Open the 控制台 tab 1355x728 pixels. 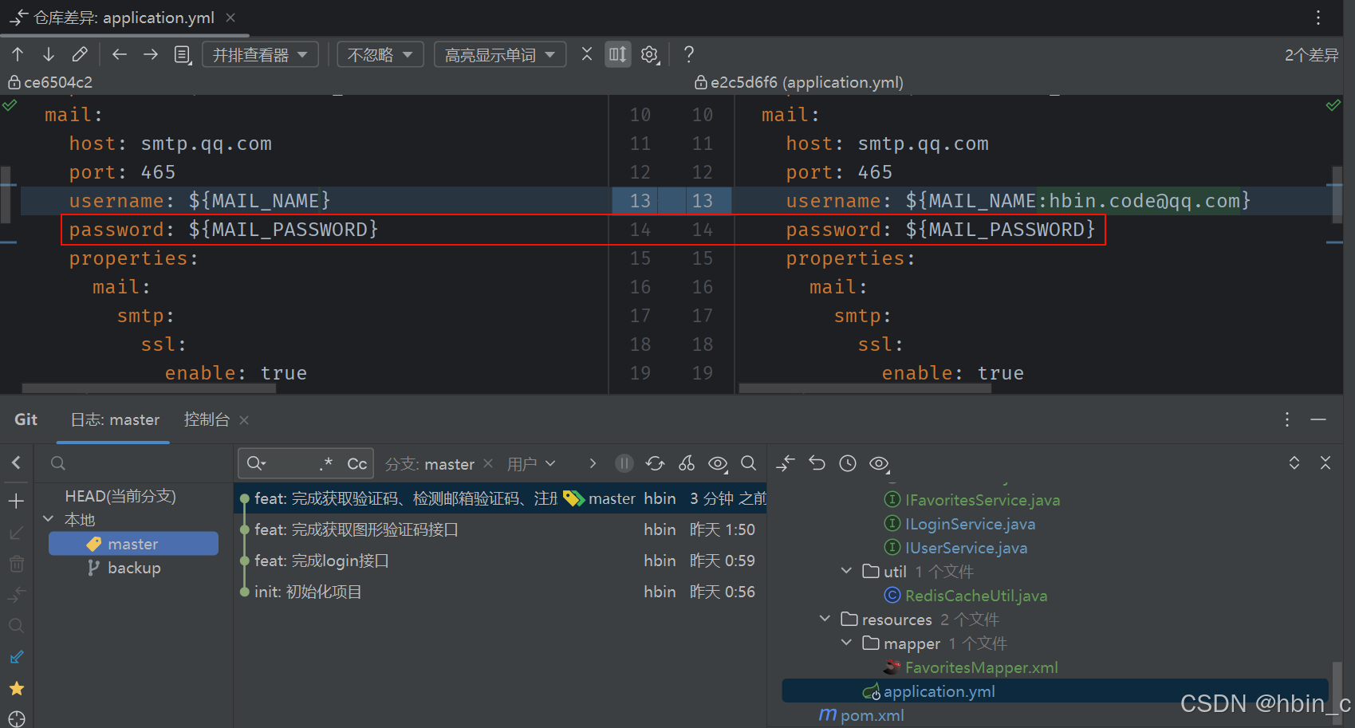coord(207,419)
